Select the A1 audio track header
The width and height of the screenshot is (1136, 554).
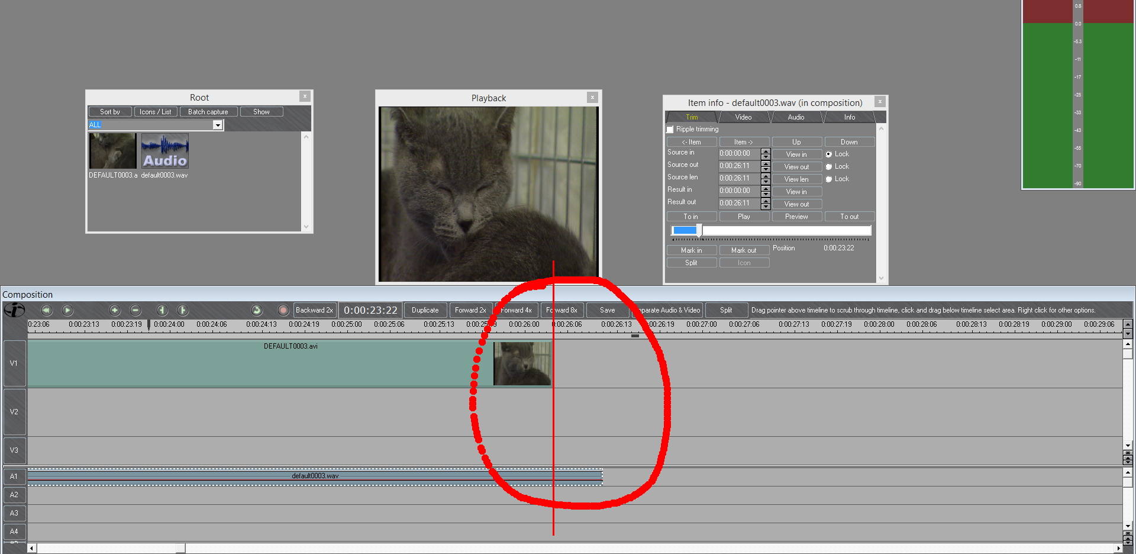point(14,476)
